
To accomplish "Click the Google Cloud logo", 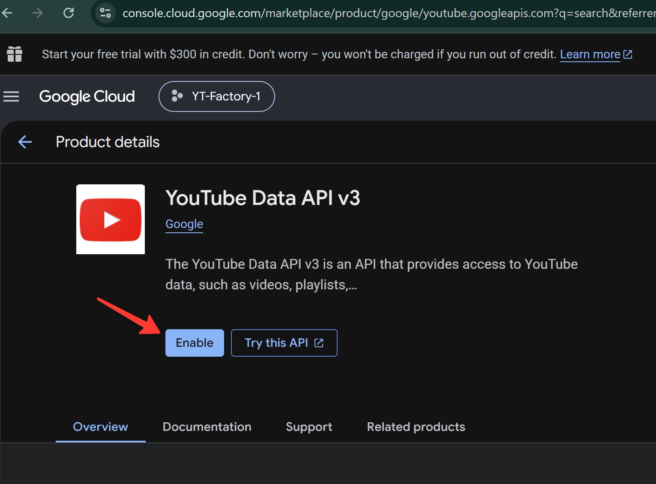I will pos(87,96).
